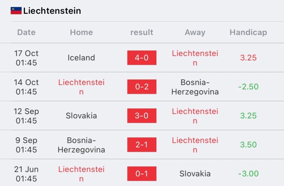Select Bosnia-Herzegovina away team on 14 Oct
The height and width of the screenshot is (186, 284).
(195, 87)
